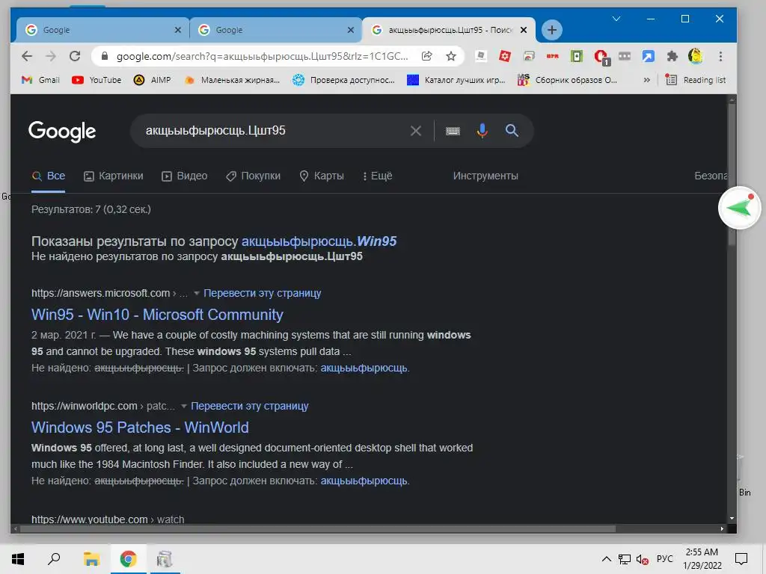Switch to Карты maps results

(322, 176)
